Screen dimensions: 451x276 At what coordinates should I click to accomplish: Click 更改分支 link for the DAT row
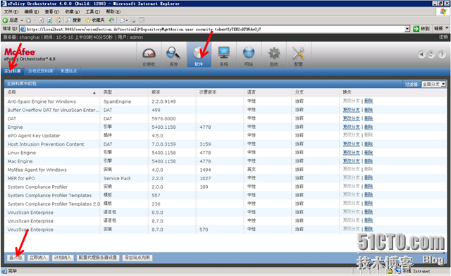click(x=351, y=118)
